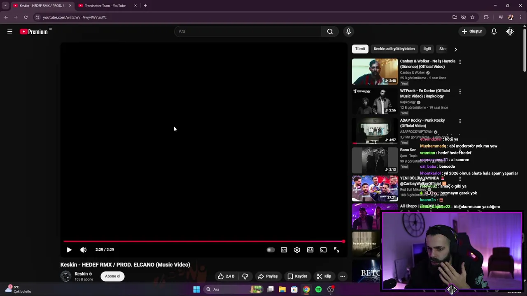Open WTFrank - En Derine title link
This screenshot has width=527, height=296.
tap(424, 93)
